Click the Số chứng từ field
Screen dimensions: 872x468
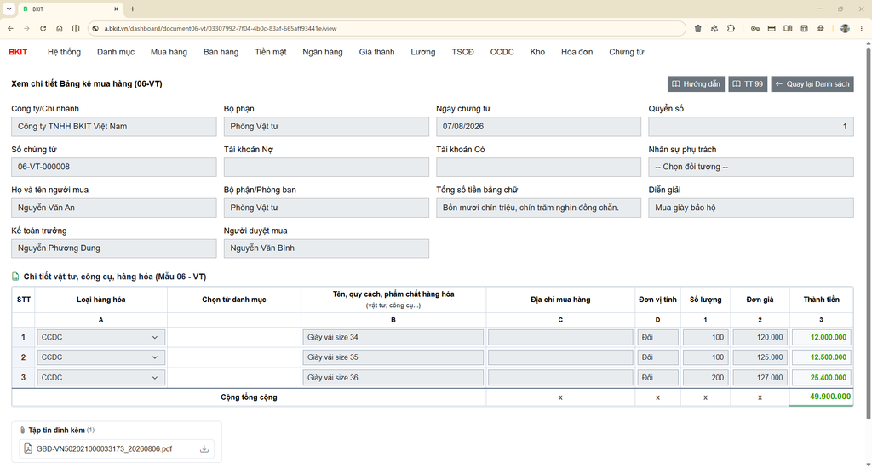coord(113,167)
